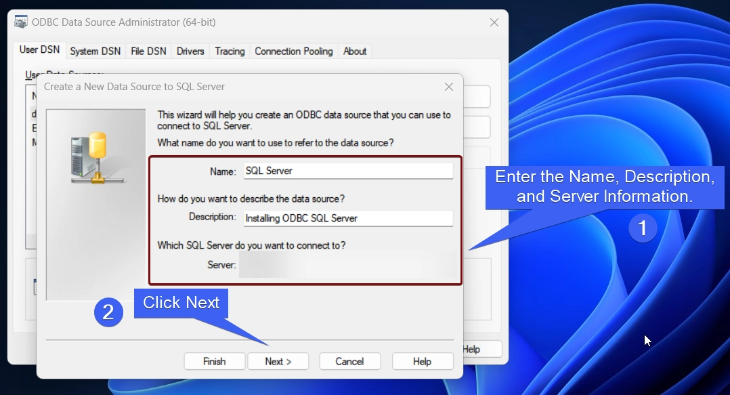730x395 pixels.
Task: Click the Help button in ODBC Administrator window
Action: pos(482,350)
